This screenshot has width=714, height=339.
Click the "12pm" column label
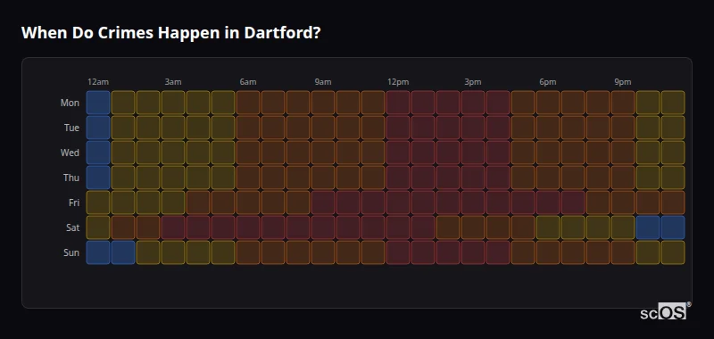(398, 82)
